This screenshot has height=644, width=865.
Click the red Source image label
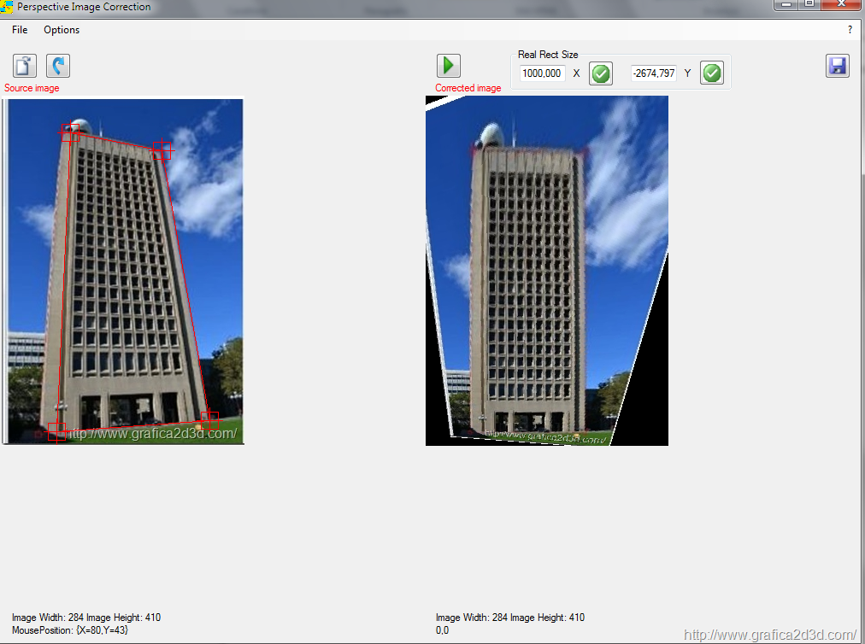tap(32, 88)
